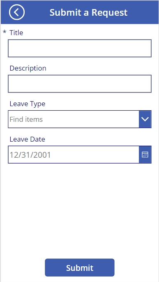159x282 pixels.
Task: Click the Find items placeholder text
Action: click(26, 119)
